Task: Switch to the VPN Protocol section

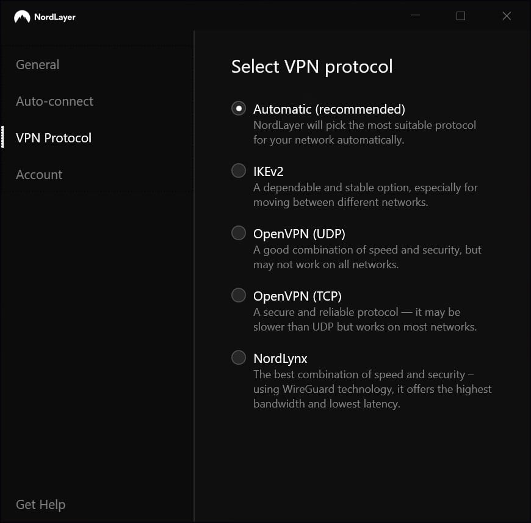Action: click(53, 137)
